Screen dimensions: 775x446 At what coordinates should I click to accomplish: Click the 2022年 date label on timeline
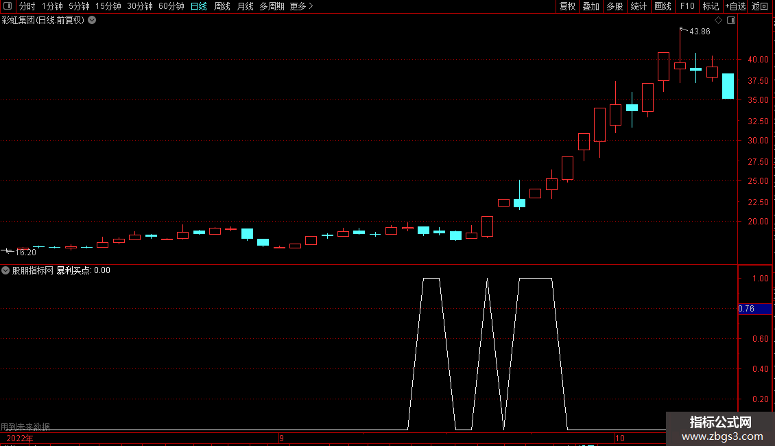click(x=20, y=438)
